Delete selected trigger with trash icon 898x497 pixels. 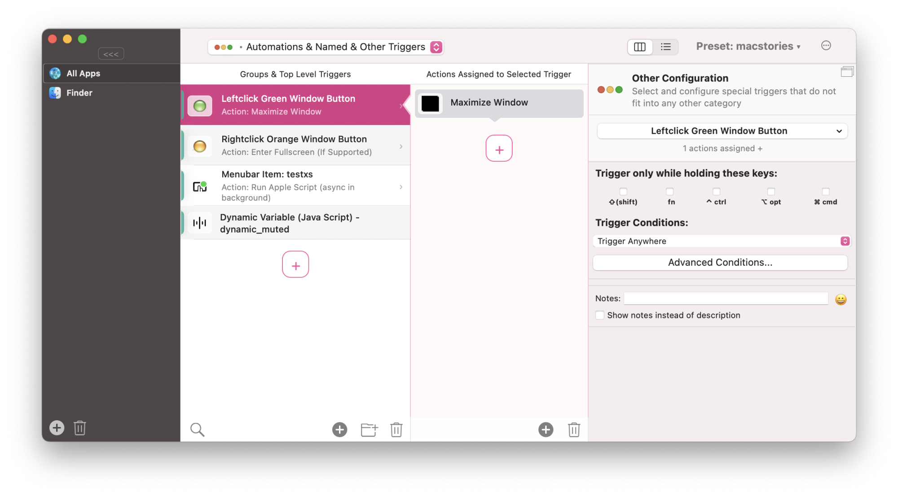[396, 430]
